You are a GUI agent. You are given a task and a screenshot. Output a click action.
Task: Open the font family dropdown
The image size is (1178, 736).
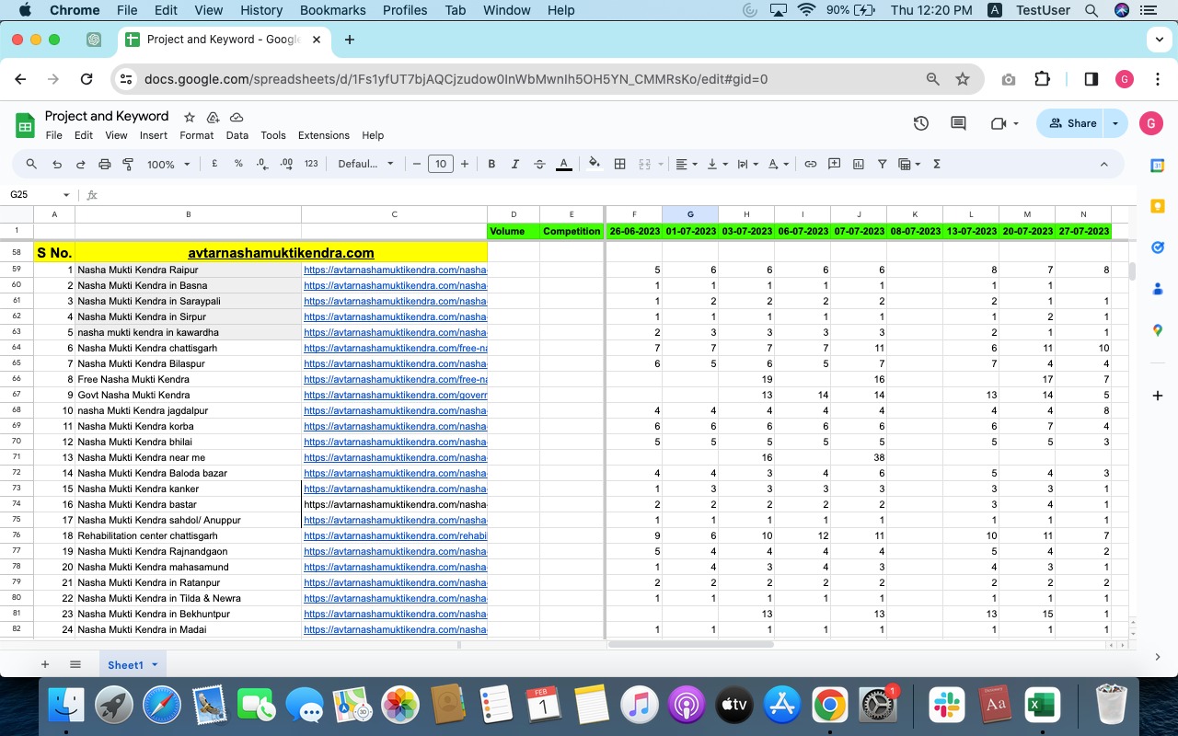point(365,164)
